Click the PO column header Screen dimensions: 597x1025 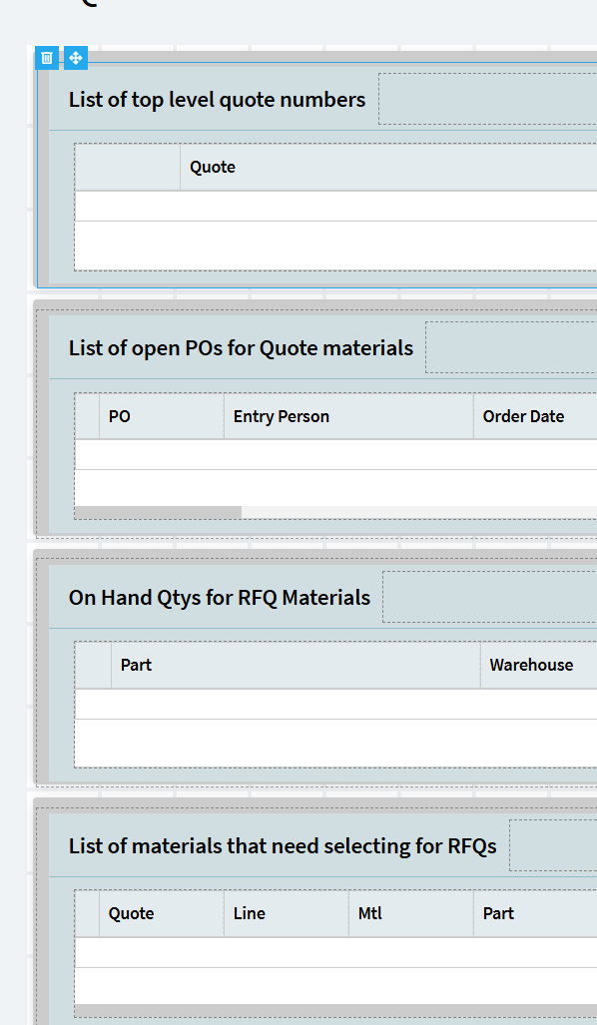coord(162,416)
